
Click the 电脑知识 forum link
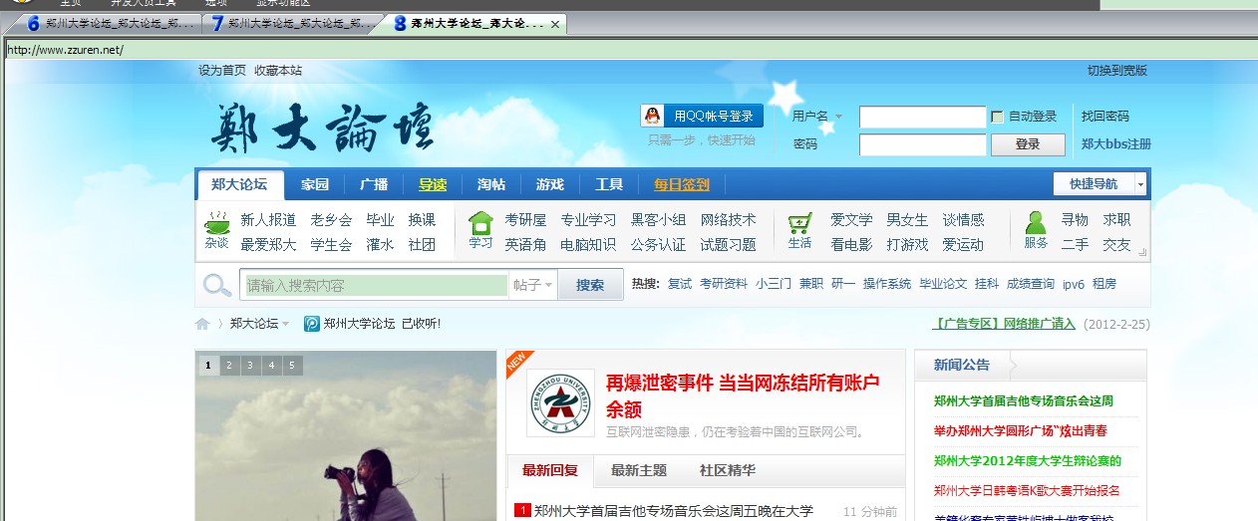pyautogui.click(x=588, y=245)
